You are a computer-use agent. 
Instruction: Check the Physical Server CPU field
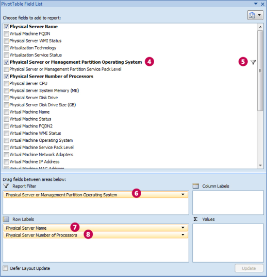click(7, 84)
